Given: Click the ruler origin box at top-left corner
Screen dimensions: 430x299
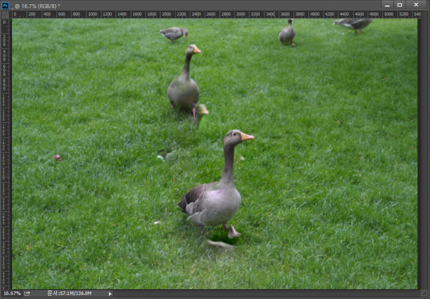Looking at the screenshot, I should tap(5, 14).
